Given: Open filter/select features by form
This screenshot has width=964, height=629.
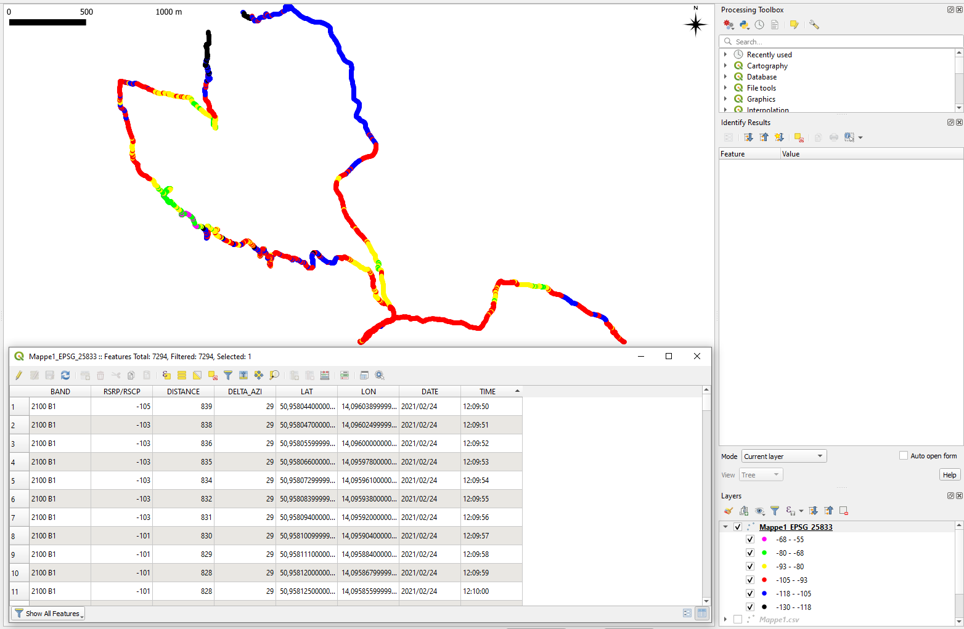Looking at the screenshot, I should [228, 375].
